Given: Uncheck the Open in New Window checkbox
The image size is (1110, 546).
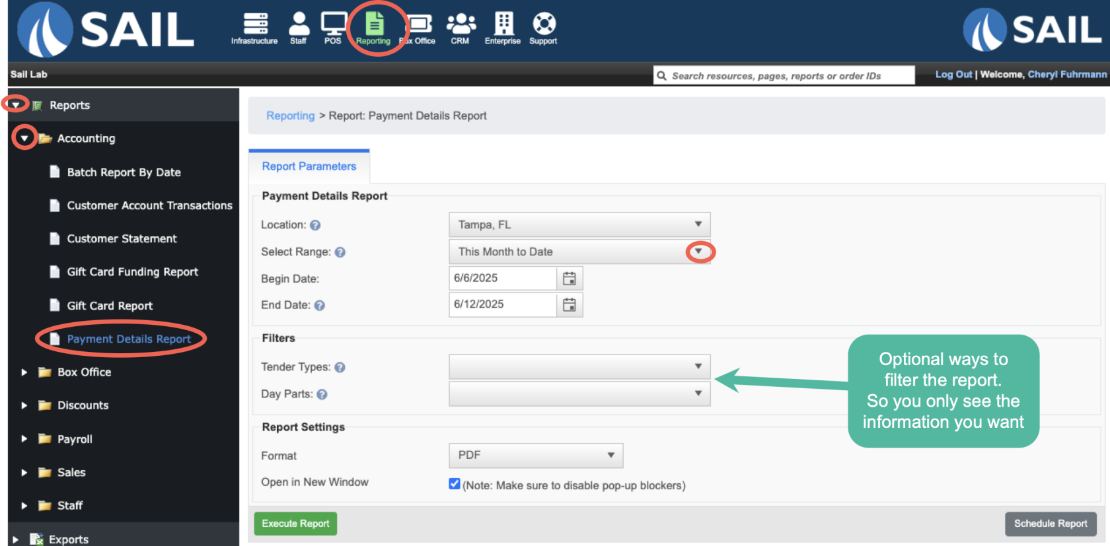Looking at the screenshot, I should click(455, 484).
